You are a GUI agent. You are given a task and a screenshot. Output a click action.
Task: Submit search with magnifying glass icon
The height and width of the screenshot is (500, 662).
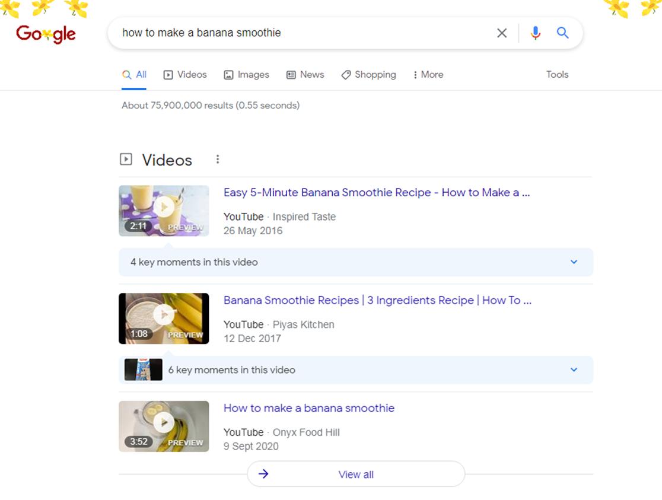tap(562, 33)
